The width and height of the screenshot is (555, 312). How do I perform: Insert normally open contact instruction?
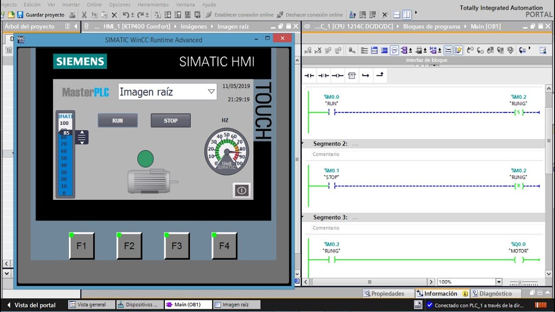point(309,75)
